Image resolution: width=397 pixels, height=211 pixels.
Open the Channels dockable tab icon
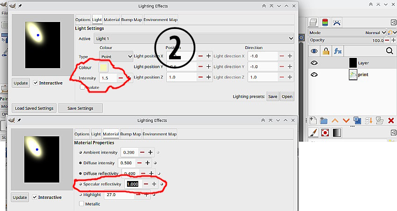[x=325, y=22]
